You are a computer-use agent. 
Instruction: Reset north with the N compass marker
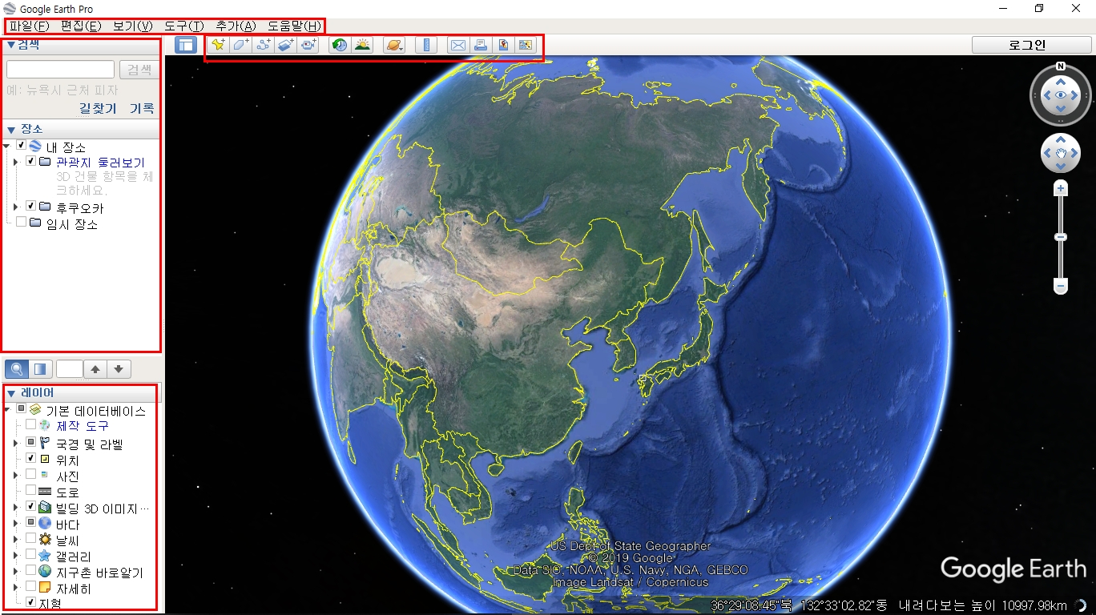[x=1061, y=66]
